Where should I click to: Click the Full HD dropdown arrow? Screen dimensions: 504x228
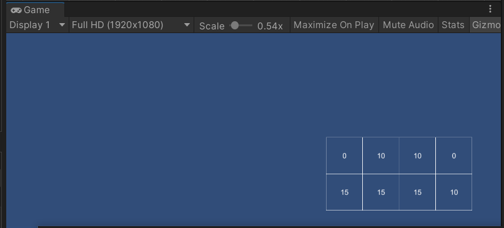click(x=187, y=25)
